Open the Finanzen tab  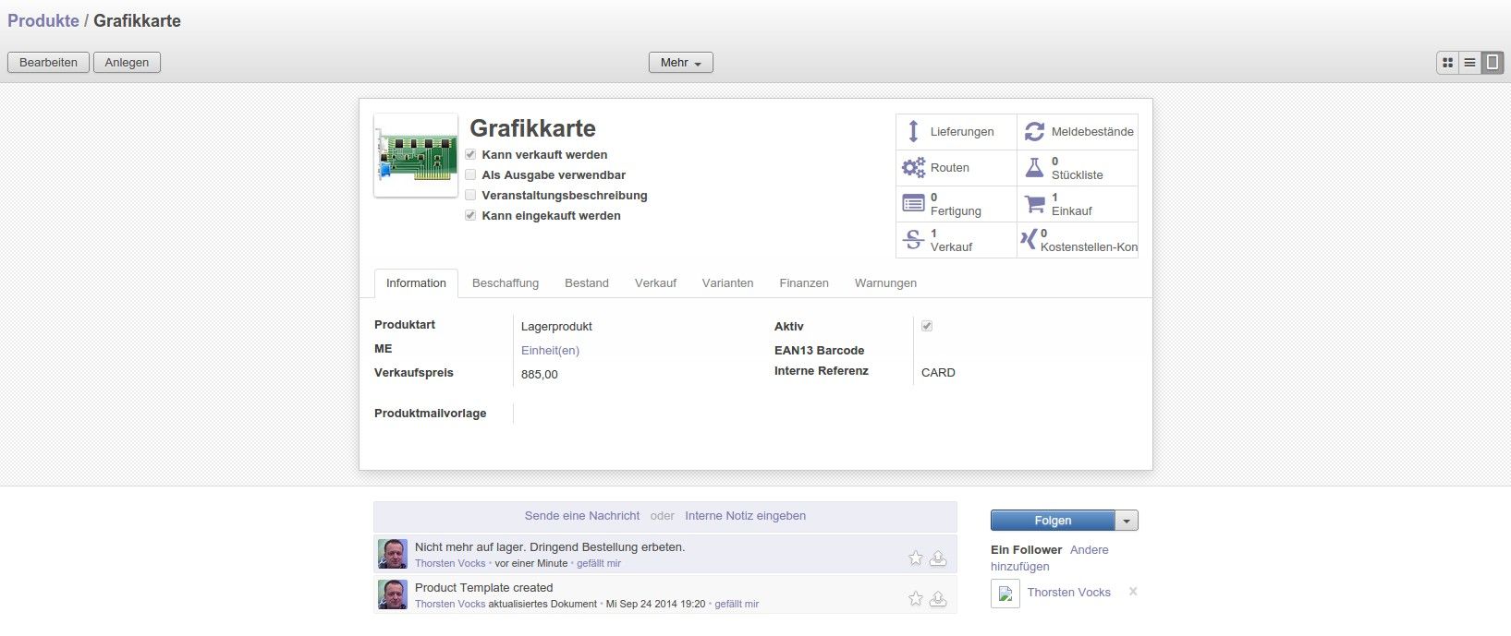click(x=803, y=283)
